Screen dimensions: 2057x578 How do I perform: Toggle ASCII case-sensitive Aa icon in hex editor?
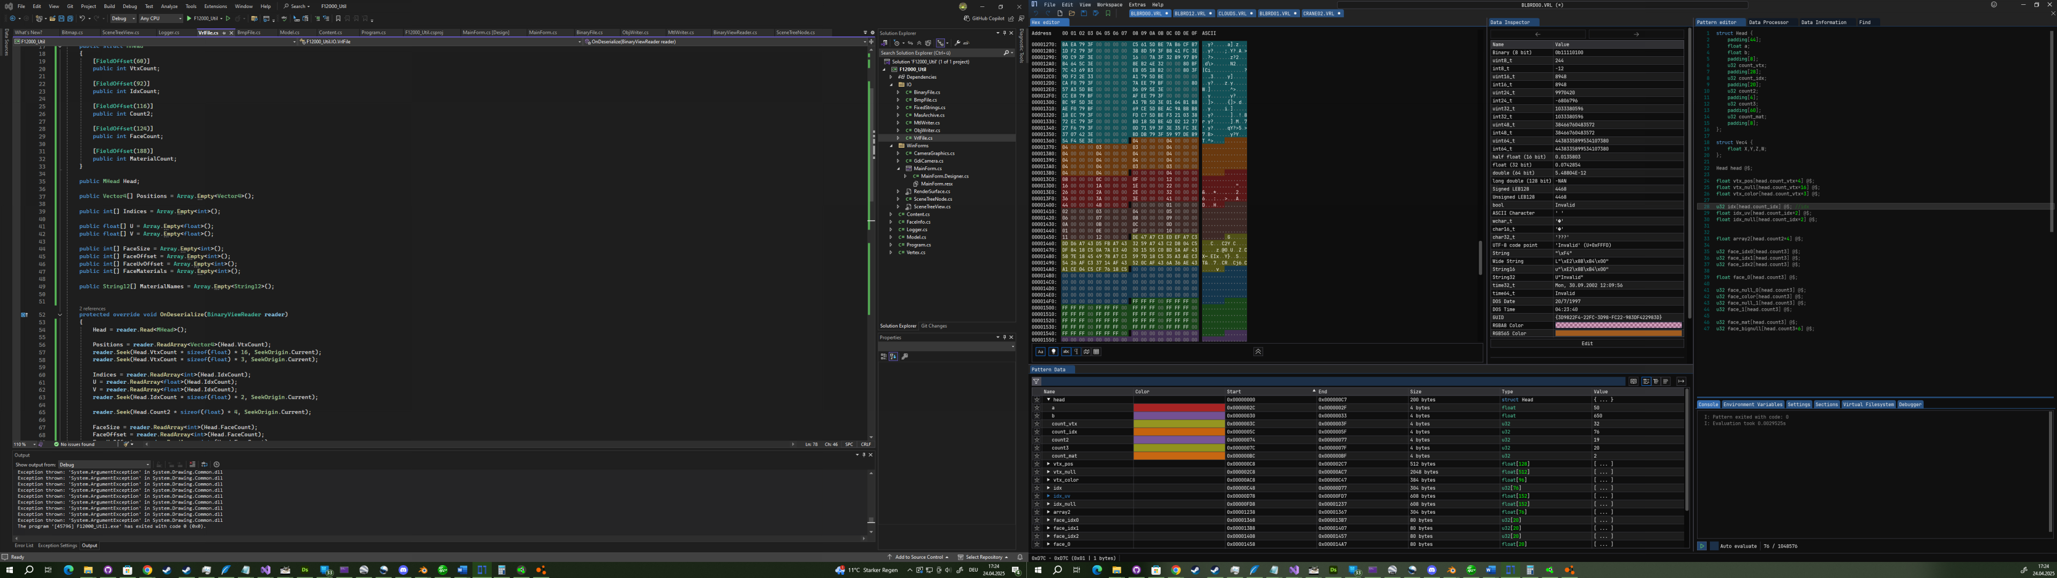[1040, 351]
